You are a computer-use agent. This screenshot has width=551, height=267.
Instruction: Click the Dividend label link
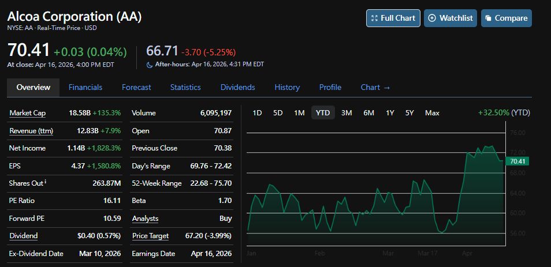23,236
